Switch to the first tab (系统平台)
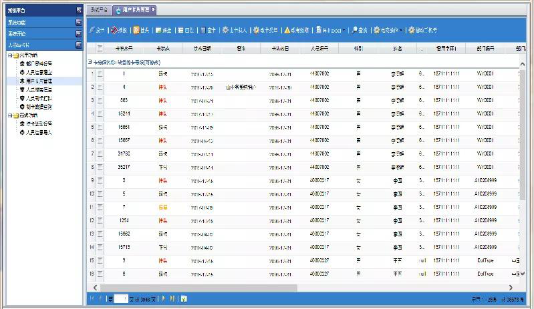 pos(98,10)
